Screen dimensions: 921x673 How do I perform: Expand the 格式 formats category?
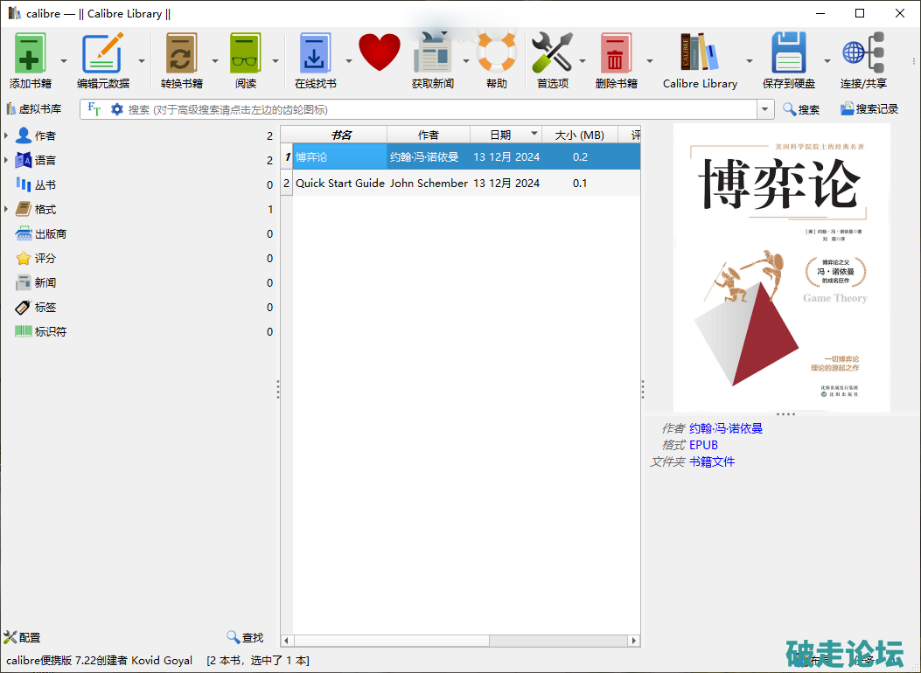(7, 209)
